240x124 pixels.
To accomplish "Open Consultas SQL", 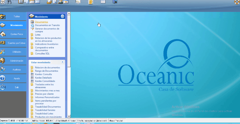I will coord(42,53).
